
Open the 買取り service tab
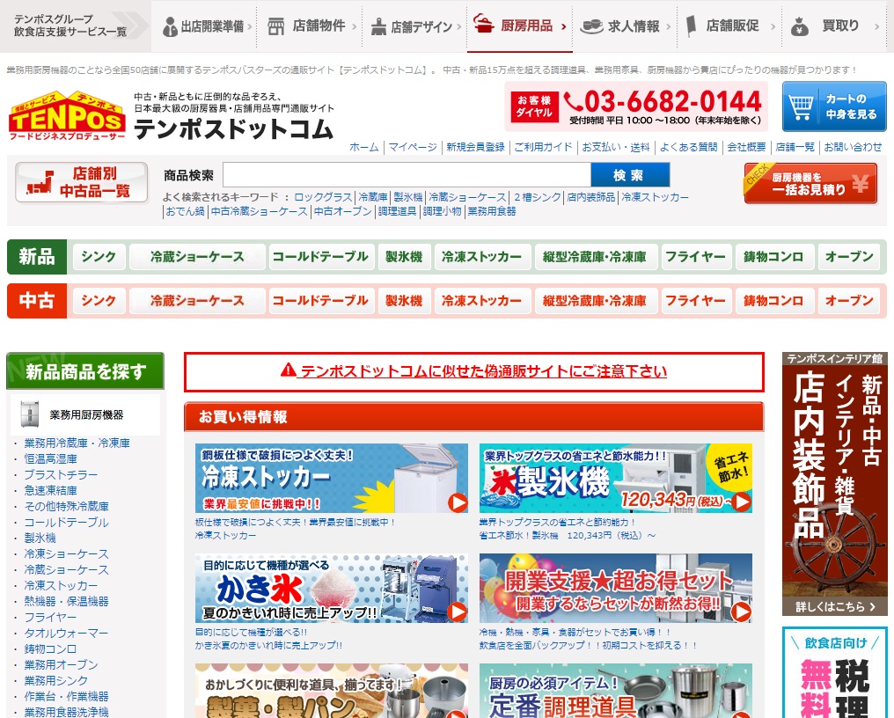[x=834, y=26]
